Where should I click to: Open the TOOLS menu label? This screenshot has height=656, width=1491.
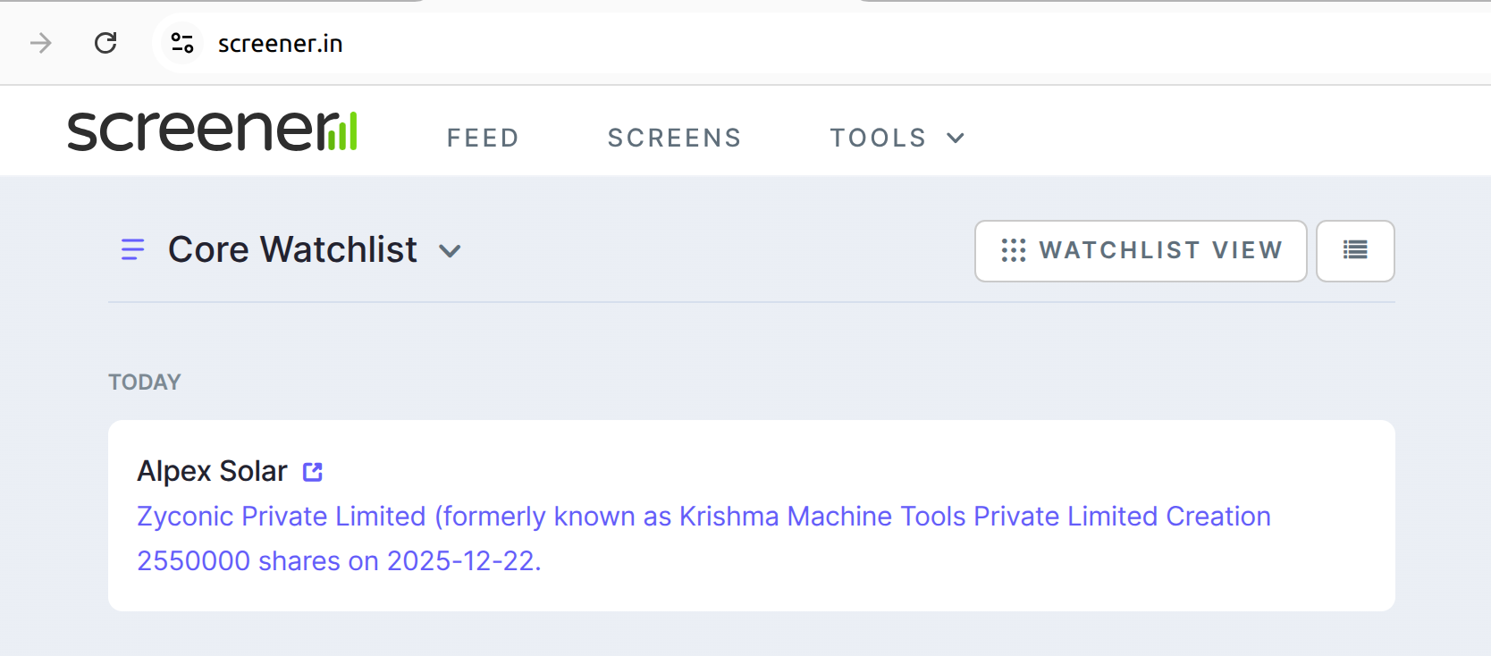(x=878, y=138)
